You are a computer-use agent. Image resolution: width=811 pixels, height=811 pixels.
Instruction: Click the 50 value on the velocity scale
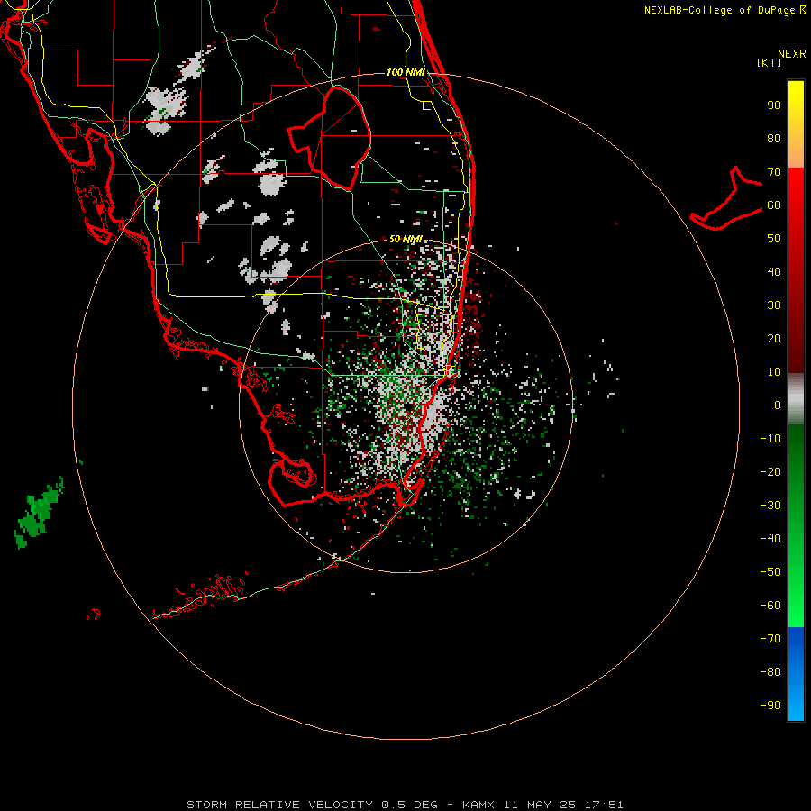(x=774, y=239)
